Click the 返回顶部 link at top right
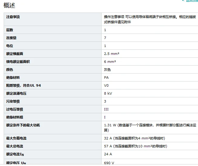The height and width of the screenshot is (166, 198). [x=192, y=1]
